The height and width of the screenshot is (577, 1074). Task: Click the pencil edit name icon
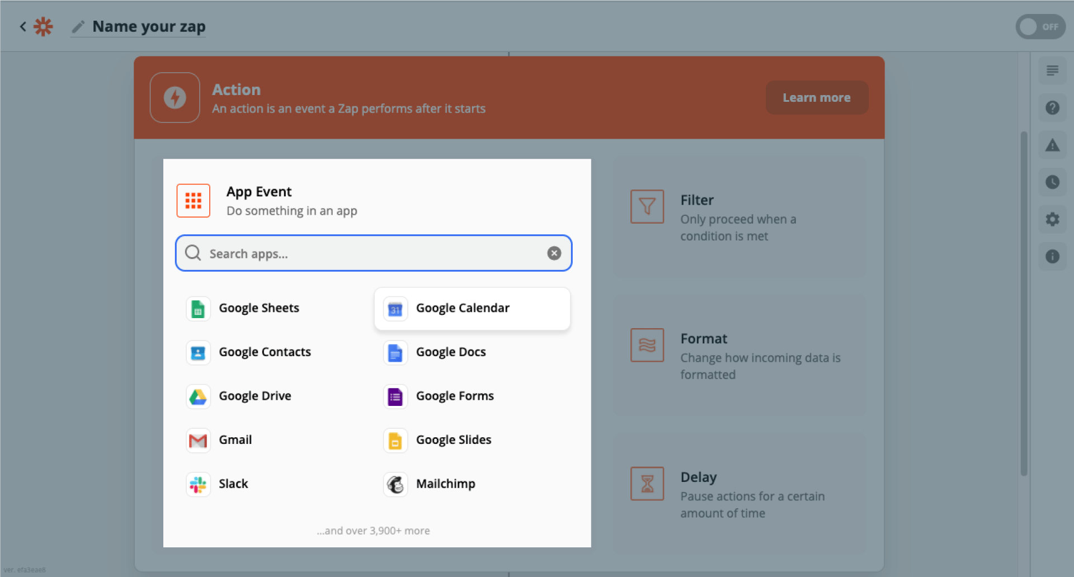[78, 26]
